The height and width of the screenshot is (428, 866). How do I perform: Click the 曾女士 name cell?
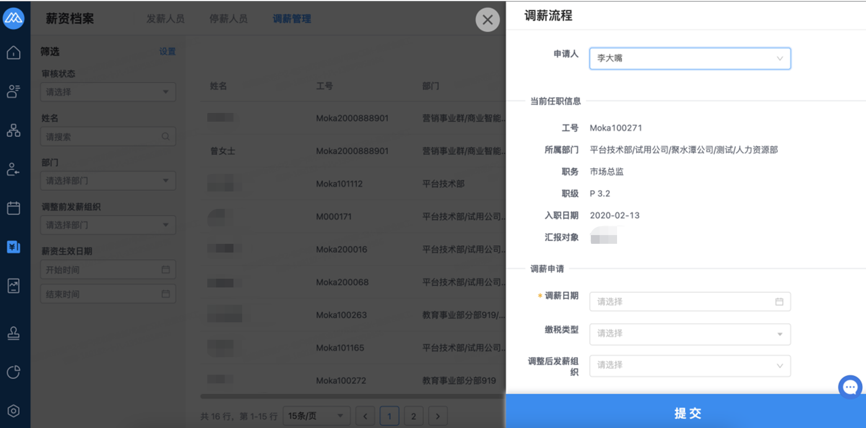click(x=223, y=151)
